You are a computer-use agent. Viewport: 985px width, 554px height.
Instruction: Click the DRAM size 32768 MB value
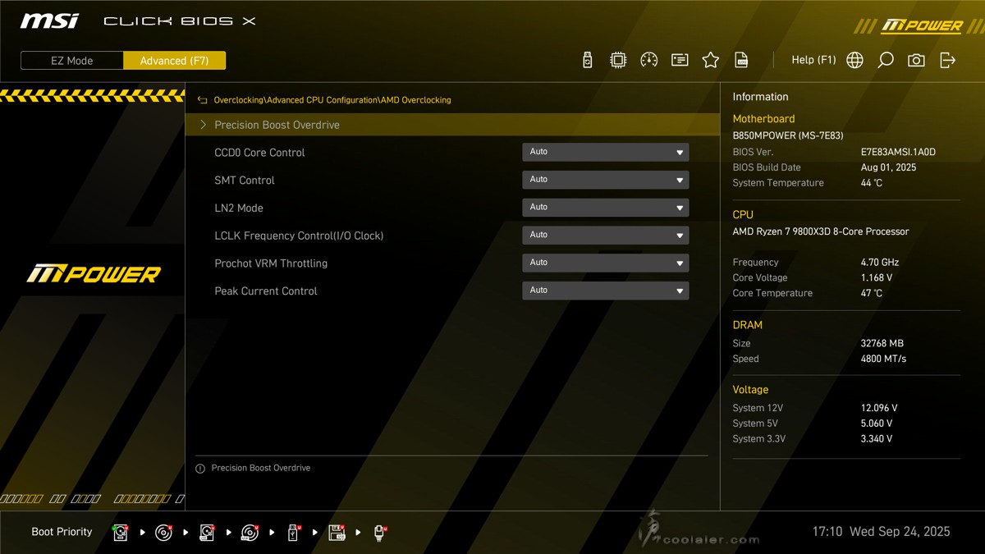[x=882, y=343]
